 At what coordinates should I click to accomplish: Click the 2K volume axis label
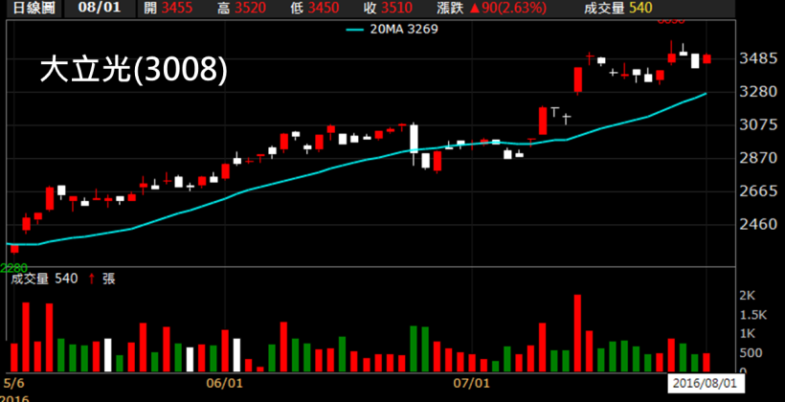tap(748, 296)
